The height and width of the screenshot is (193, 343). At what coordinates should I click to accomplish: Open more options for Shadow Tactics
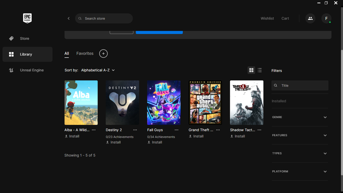pyautogui.click(x=259, y=130)
